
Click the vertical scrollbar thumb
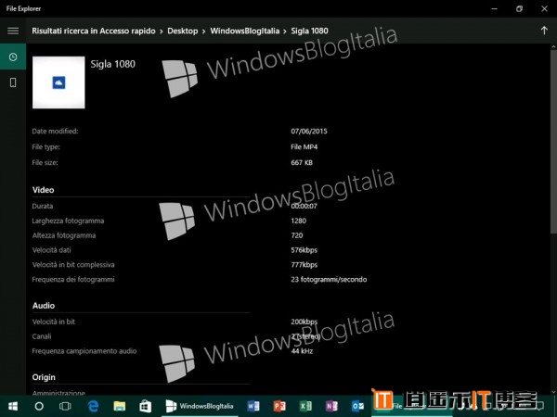[x=553, y=142]
